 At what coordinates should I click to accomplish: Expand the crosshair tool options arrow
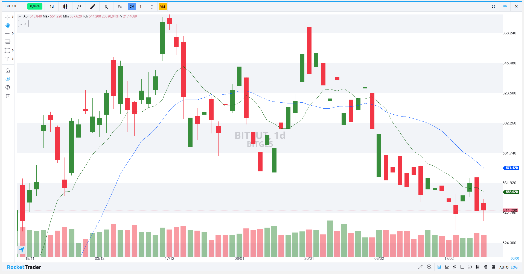point(13,17)
